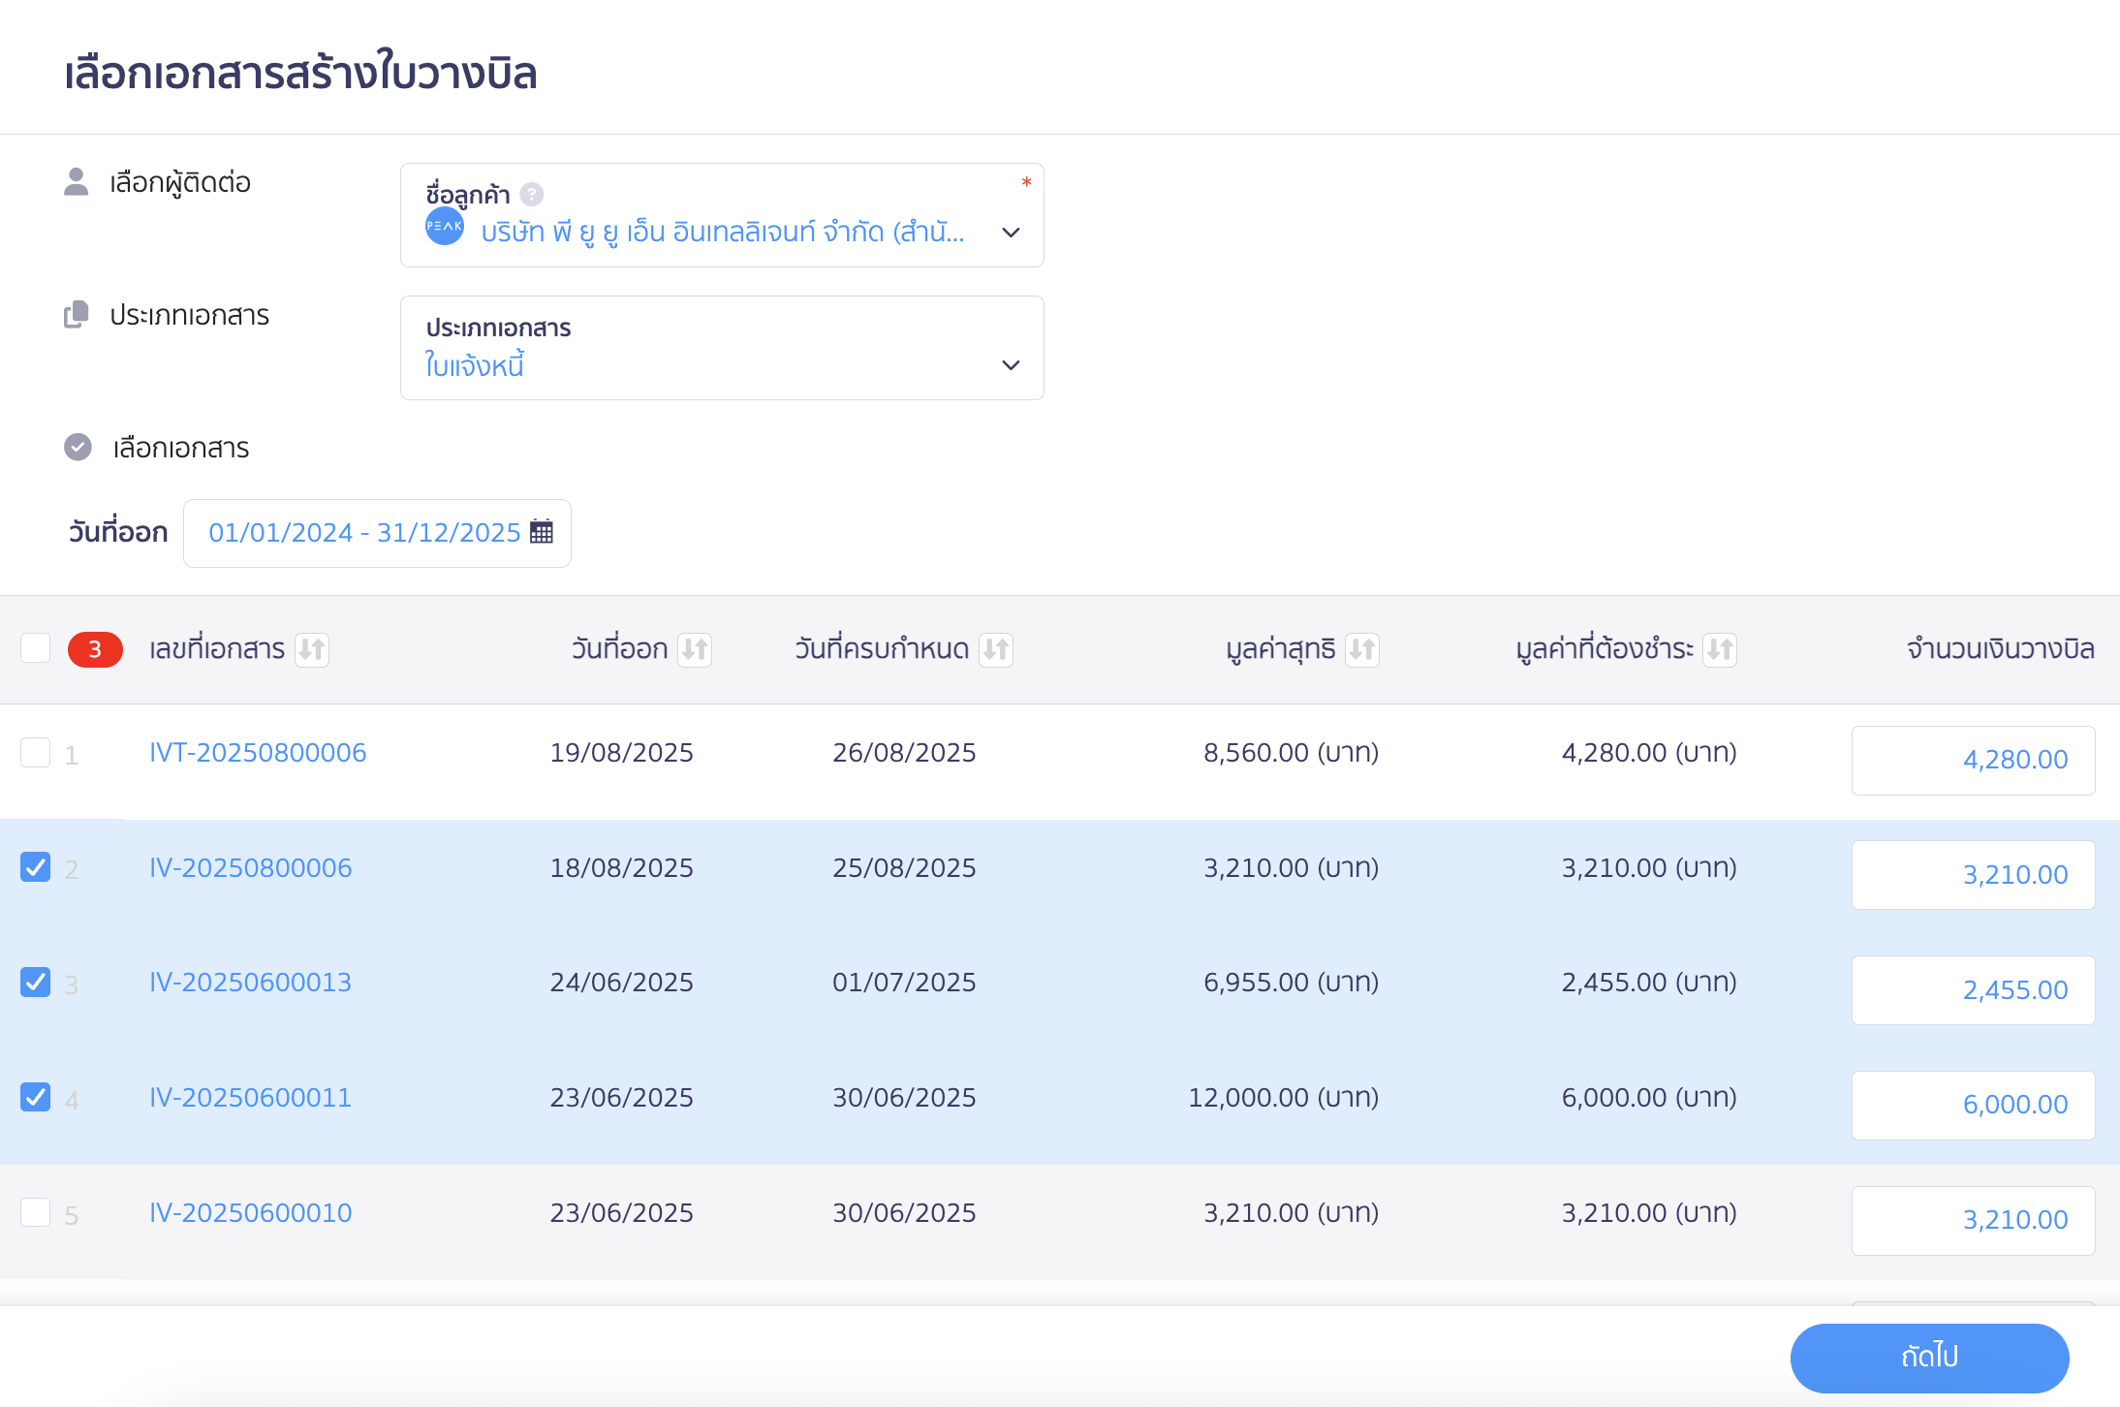
Task: Open document link IV-20250600013
Action: click(250, 983)
